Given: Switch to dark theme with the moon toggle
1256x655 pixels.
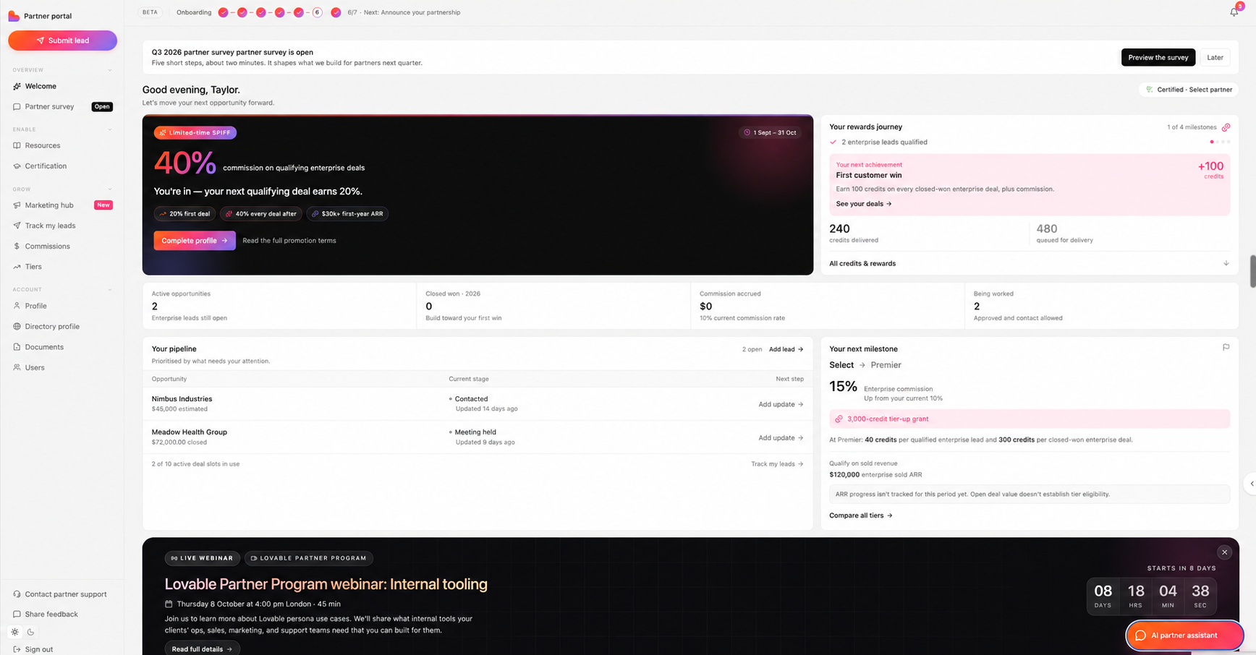Looking at the screenshot, I should [x=30, y=632].
